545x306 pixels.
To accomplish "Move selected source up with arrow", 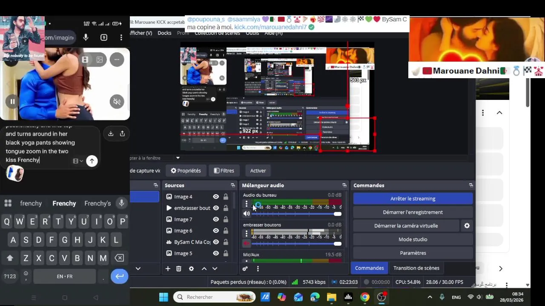I will click(204, 269).
